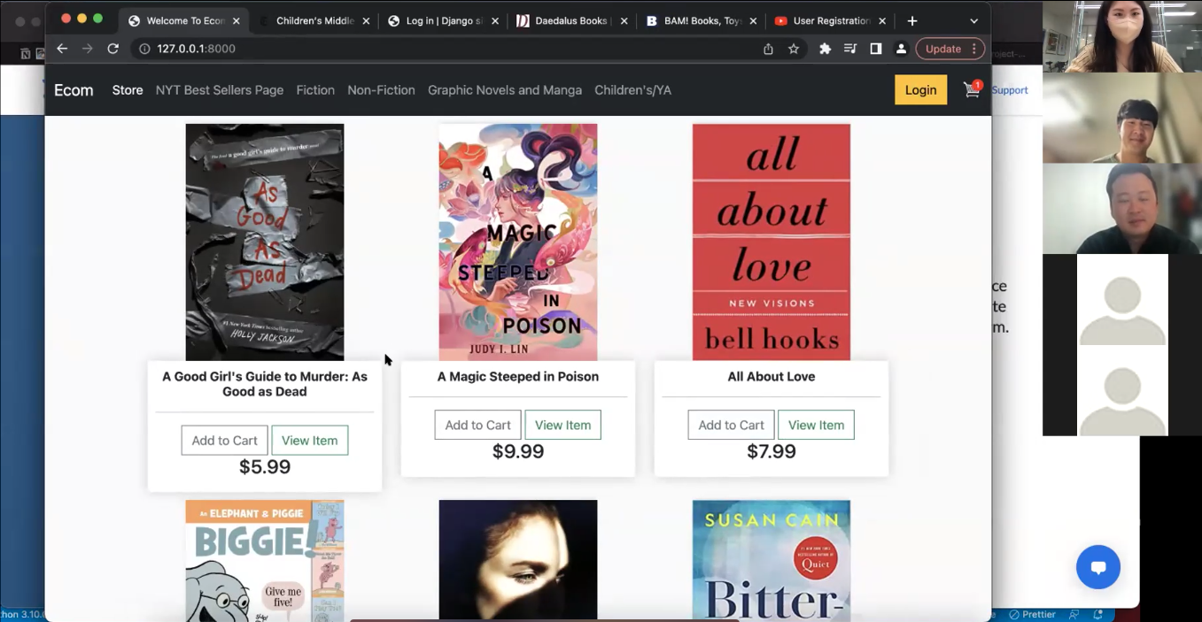1202x622 pixels.
Task: Click the Prettier status bar item
Action: click(1033, 614)
